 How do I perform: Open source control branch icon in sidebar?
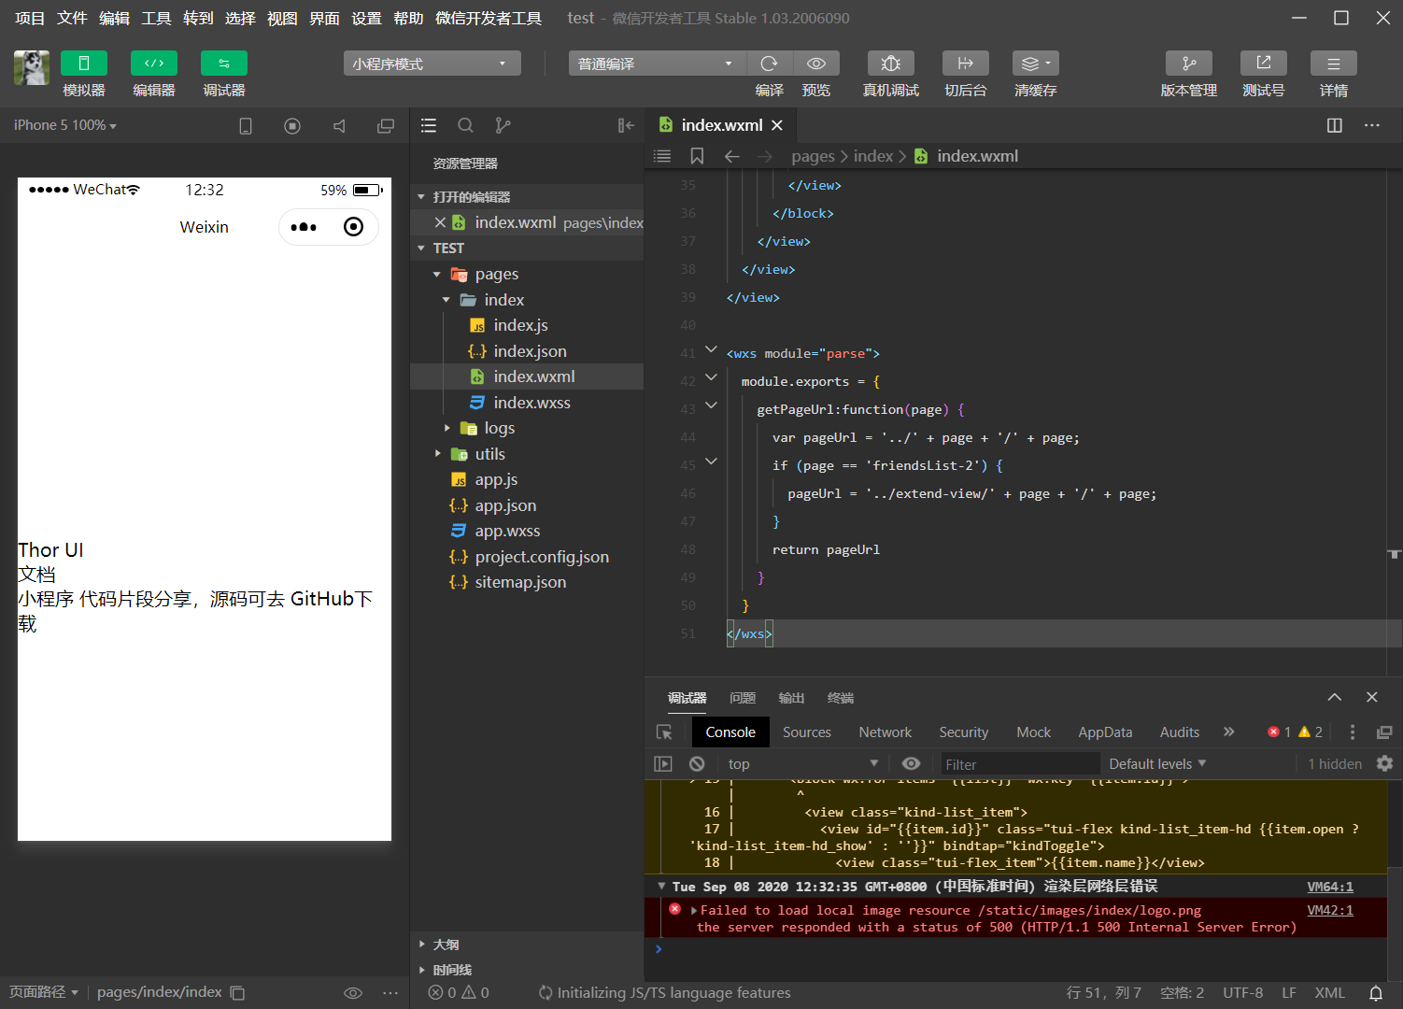503,125
